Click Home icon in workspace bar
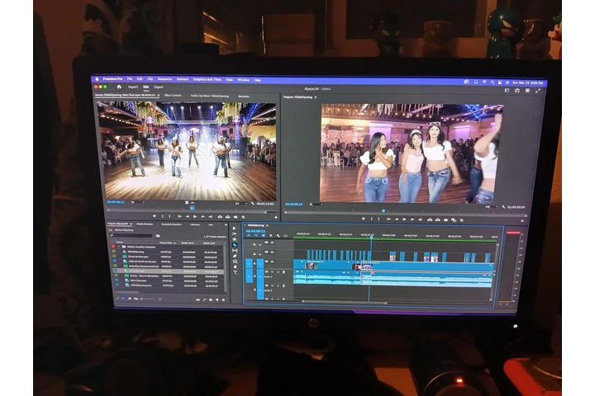This screenshot has width=595, height=396. 119,87
